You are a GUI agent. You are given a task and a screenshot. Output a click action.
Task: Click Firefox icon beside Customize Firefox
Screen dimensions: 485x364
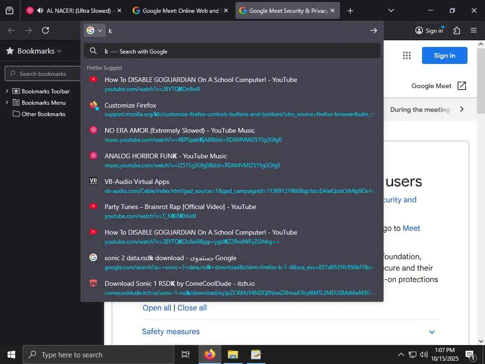point(94,105)
